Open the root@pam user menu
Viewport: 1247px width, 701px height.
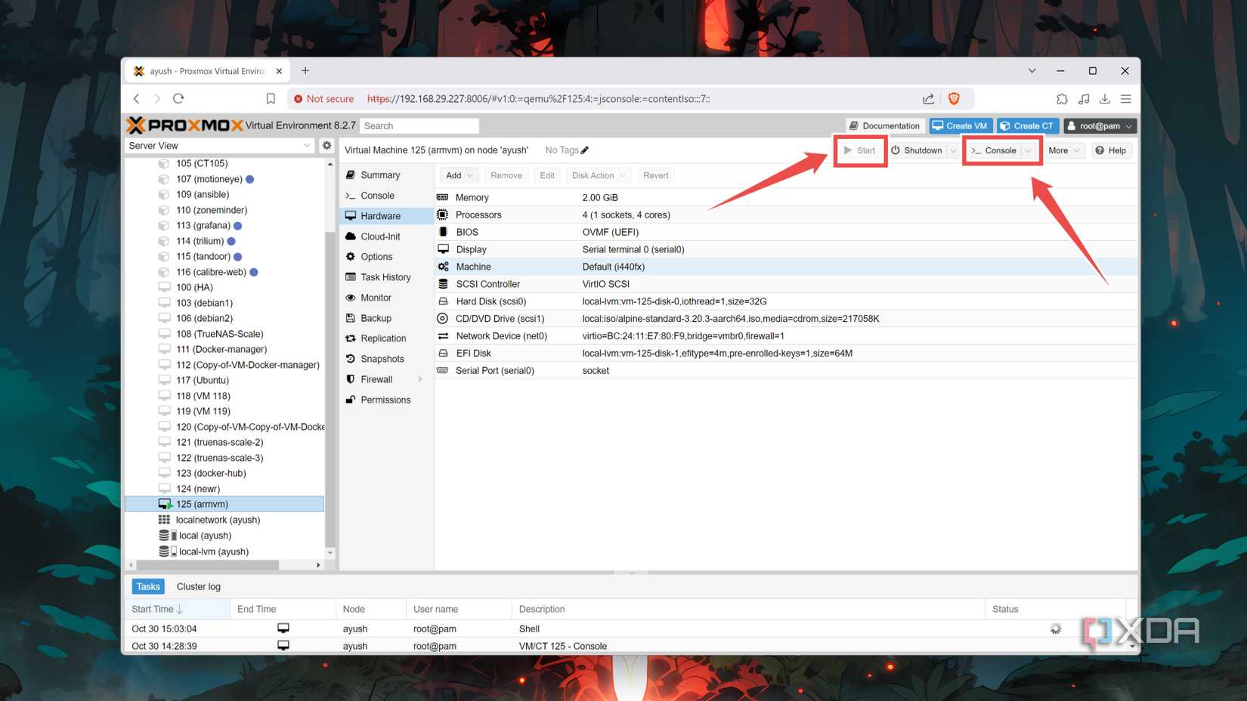1100,126
